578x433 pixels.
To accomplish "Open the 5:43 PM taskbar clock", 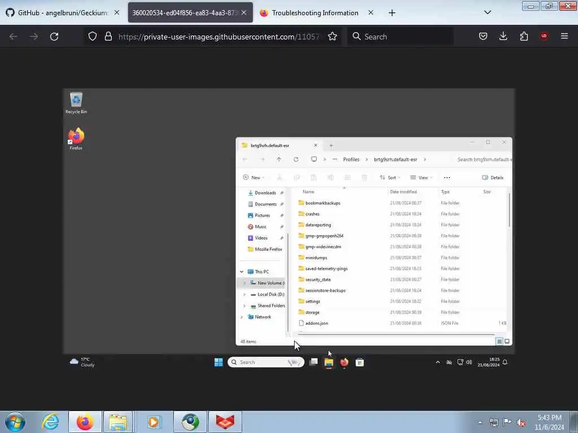I will click(x=549, y=422).
